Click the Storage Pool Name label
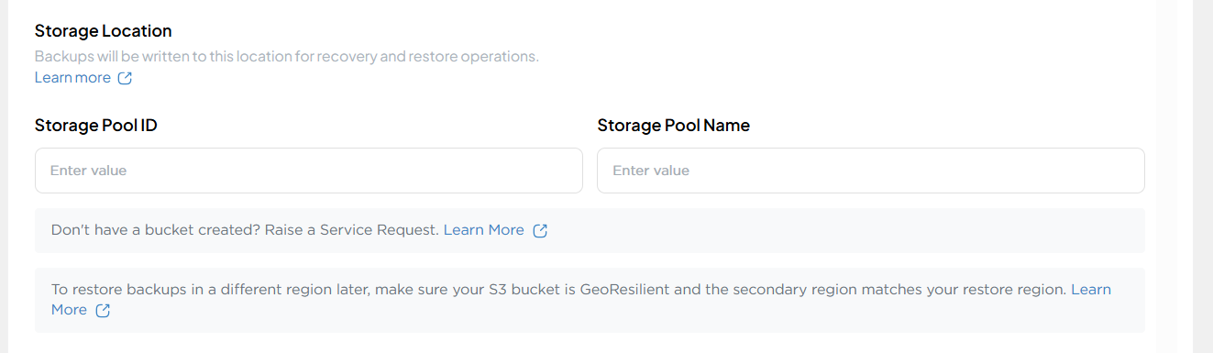The height and width of the screenshot is (353, 1213). point(673,126)
